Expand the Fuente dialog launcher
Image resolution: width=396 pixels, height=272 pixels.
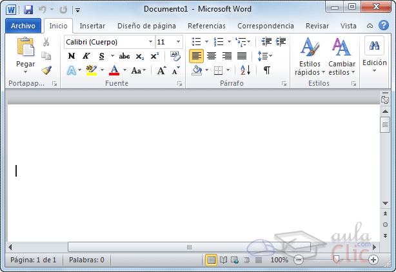click(180, 84)
